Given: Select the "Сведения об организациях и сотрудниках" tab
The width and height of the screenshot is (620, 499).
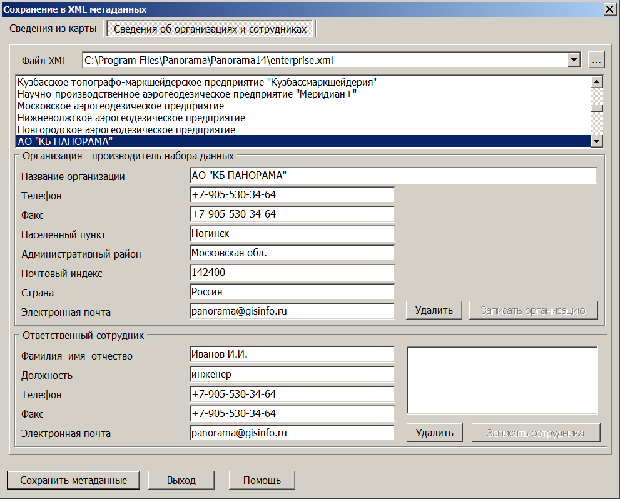Looking at the screenshot, I should coord(210,29).
